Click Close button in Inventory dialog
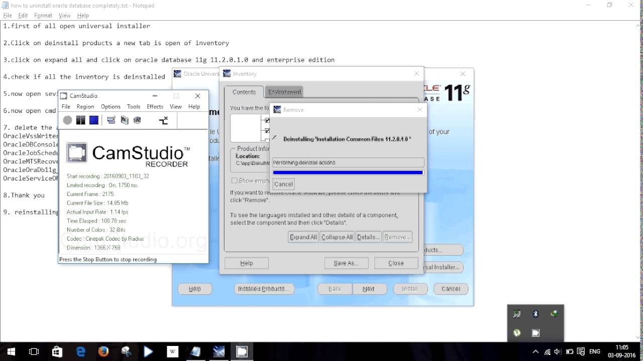The image size is (643, 361). (x=396, y=263)
